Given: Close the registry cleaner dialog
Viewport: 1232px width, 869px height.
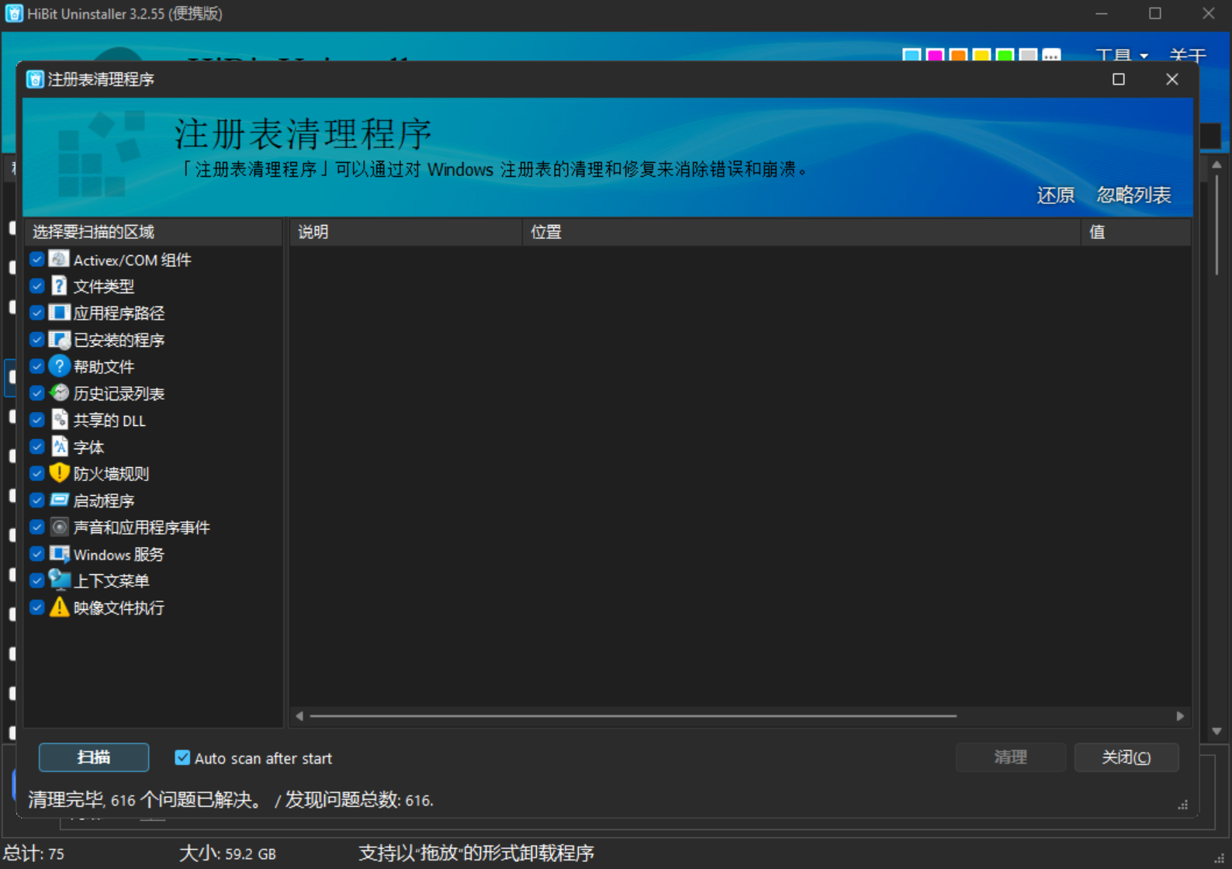Looking at the screenshot, I should 1171,79.
